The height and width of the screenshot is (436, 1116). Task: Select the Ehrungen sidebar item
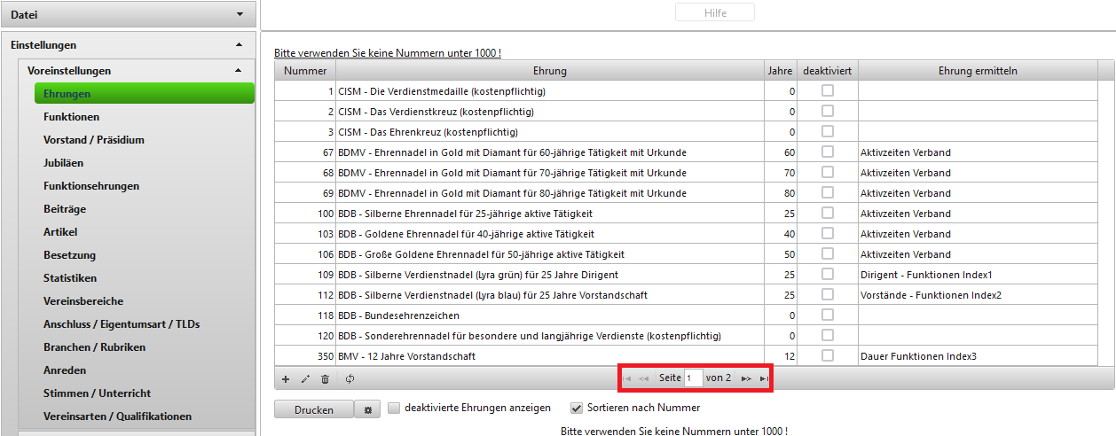[x=145, y=93]
